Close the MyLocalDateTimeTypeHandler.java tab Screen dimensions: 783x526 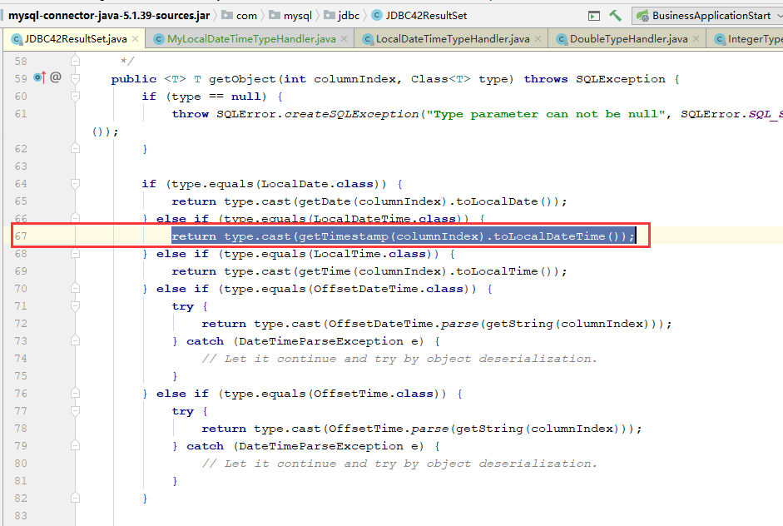(344, 39)
